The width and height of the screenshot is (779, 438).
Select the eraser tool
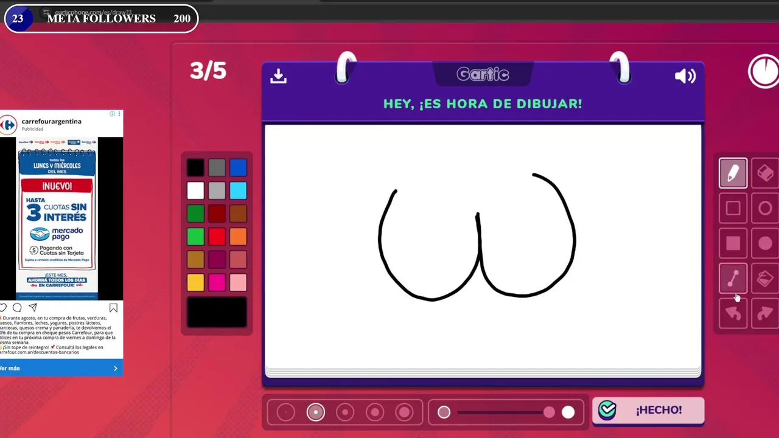point(765,173)
